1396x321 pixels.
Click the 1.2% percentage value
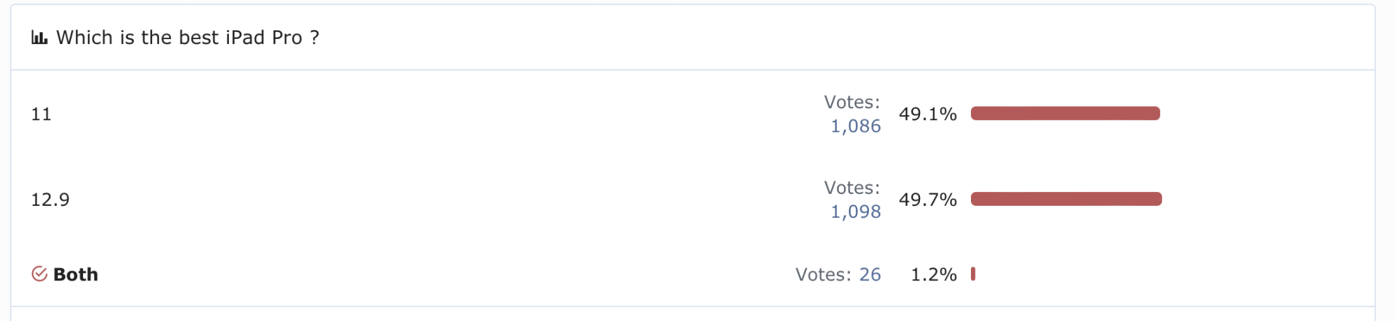(933, 274)
